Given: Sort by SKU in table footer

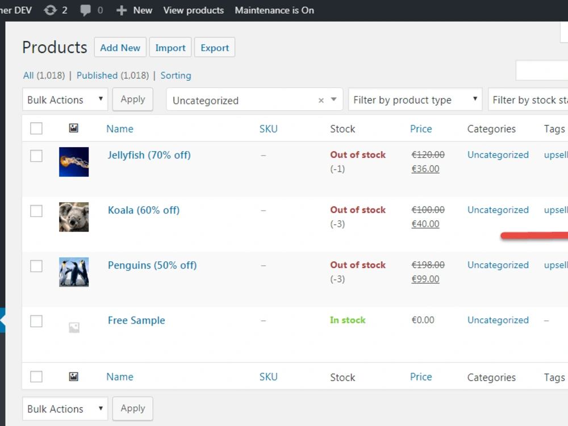Looking at the screenshot, I should click(x=269, y=377).
